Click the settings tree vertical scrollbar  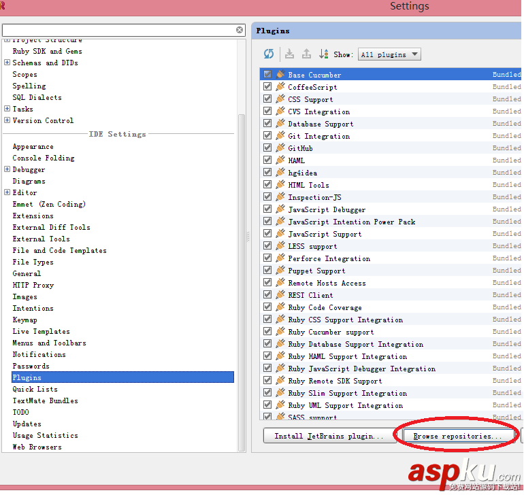coord(242,282)
